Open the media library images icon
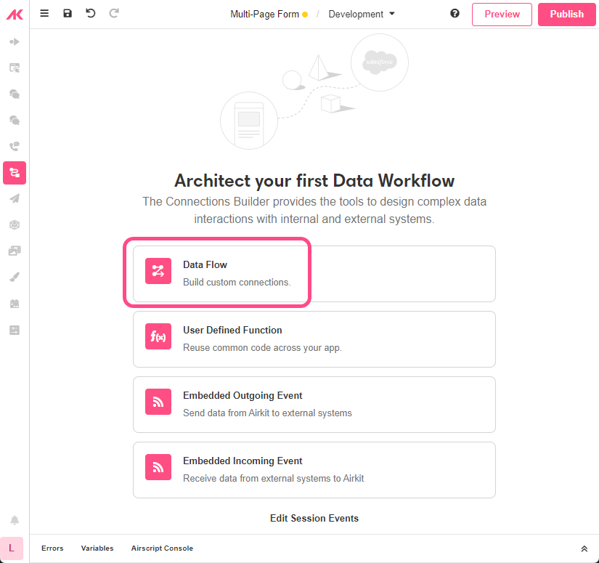The image size is (599, 563). tap(15, 251)
